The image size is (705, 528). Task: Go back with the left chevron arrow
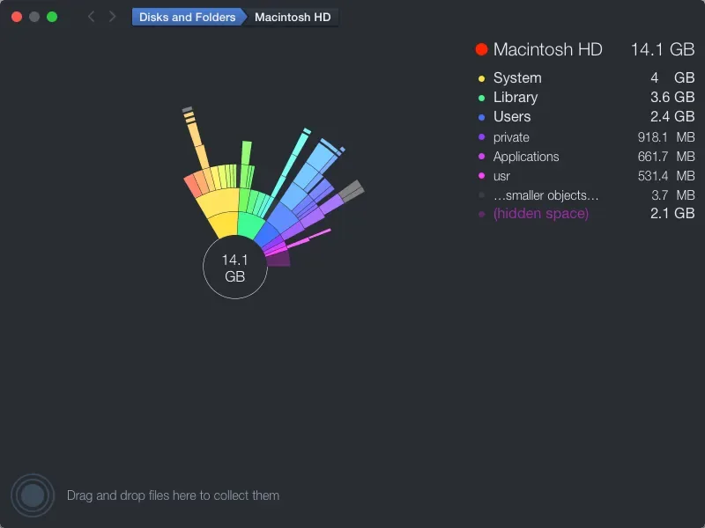pyautogui.click(x=92, y=17)
